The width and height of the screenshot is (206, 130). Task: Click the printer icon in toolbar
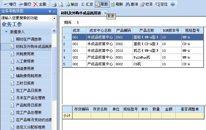pyautogui.click(x=54, y=4)
